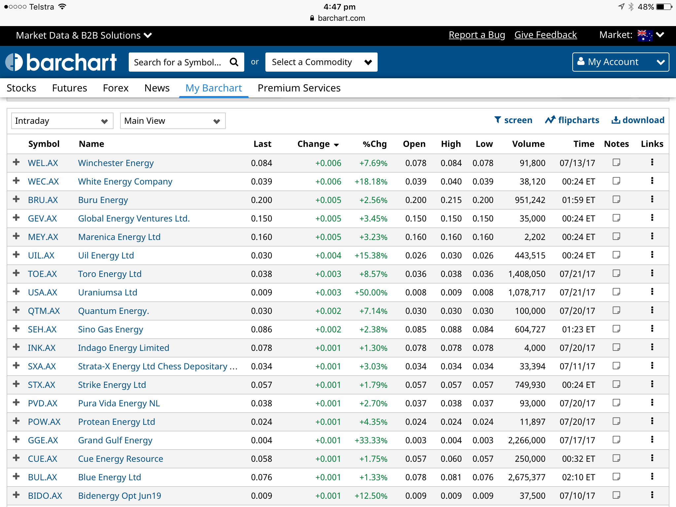
Task: Open the News menu
Action: 157,88
